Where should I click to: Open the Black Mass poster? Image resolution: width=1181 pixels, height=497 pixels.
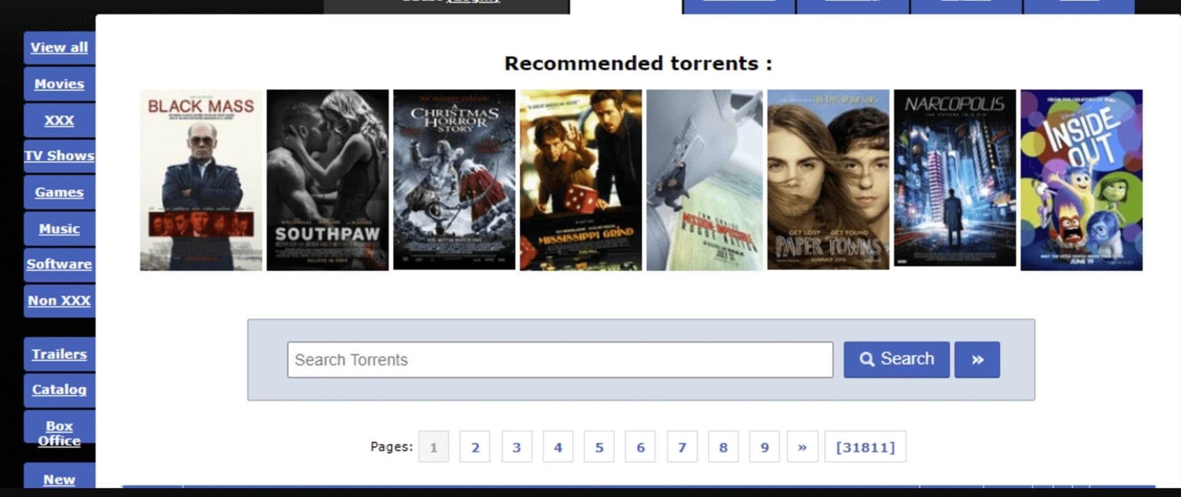tap(201, 180)
